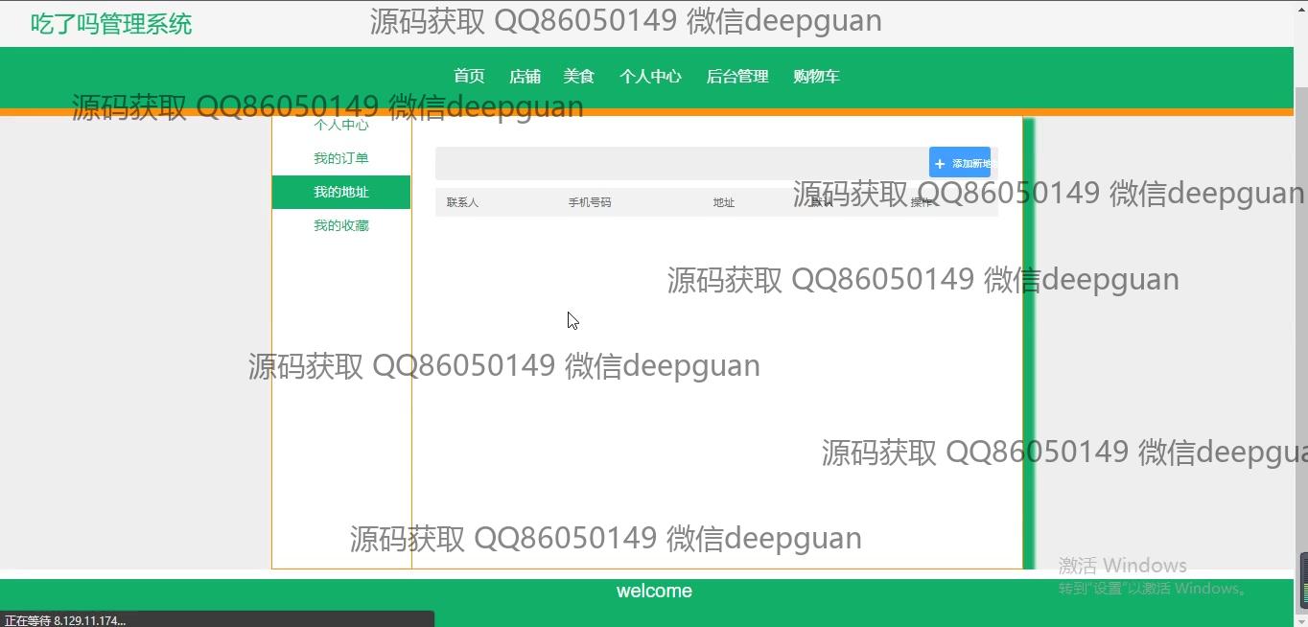The height and width of the screenshot is (627, 1308).
Task: Click the plus icon on the add-address button
Action: coord(940,164)
